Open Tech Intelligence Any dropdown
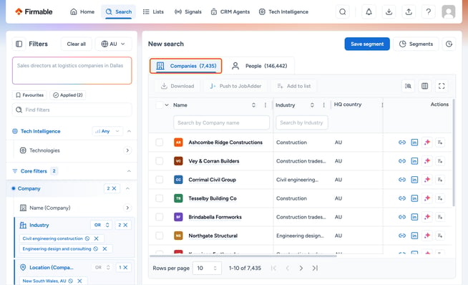This screenshot has width=468, height=285. 107,131
